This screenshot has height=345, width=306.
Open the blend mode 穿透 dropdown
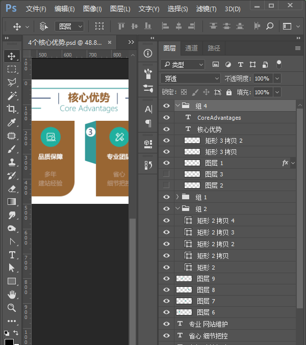[190, 78]
